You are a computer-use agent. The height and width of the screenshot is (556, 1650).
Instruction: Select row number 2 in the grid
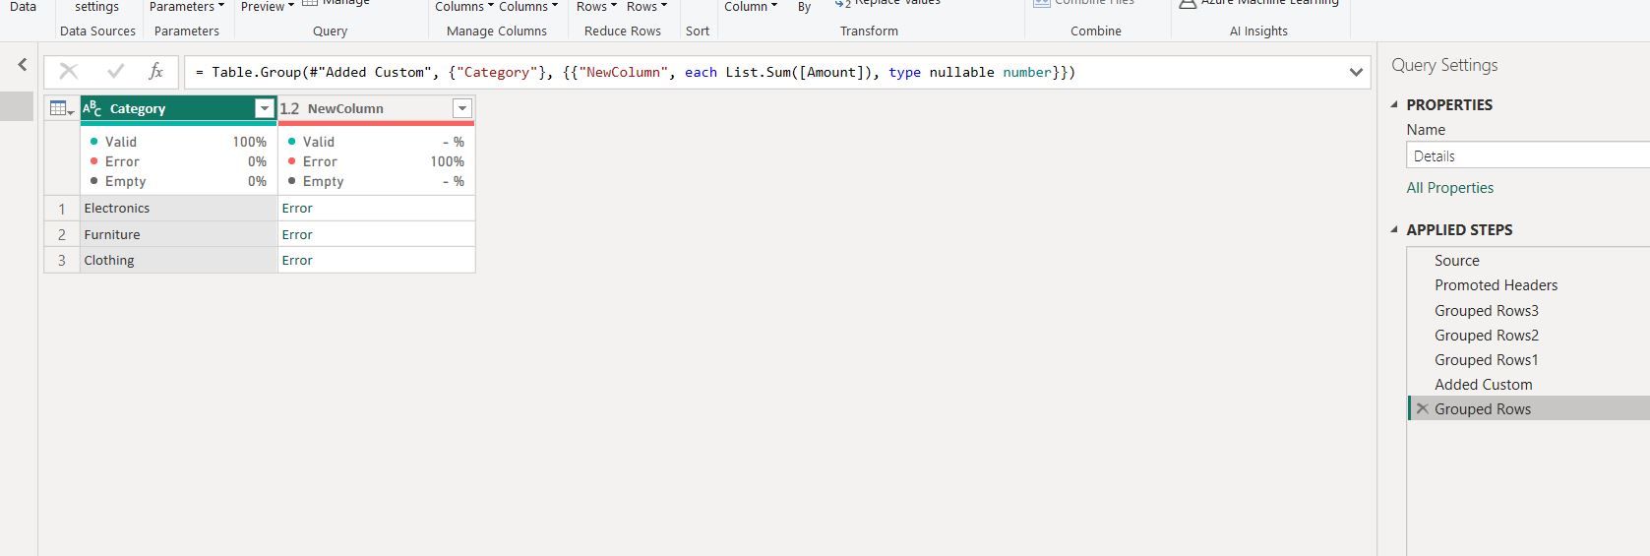62,234
